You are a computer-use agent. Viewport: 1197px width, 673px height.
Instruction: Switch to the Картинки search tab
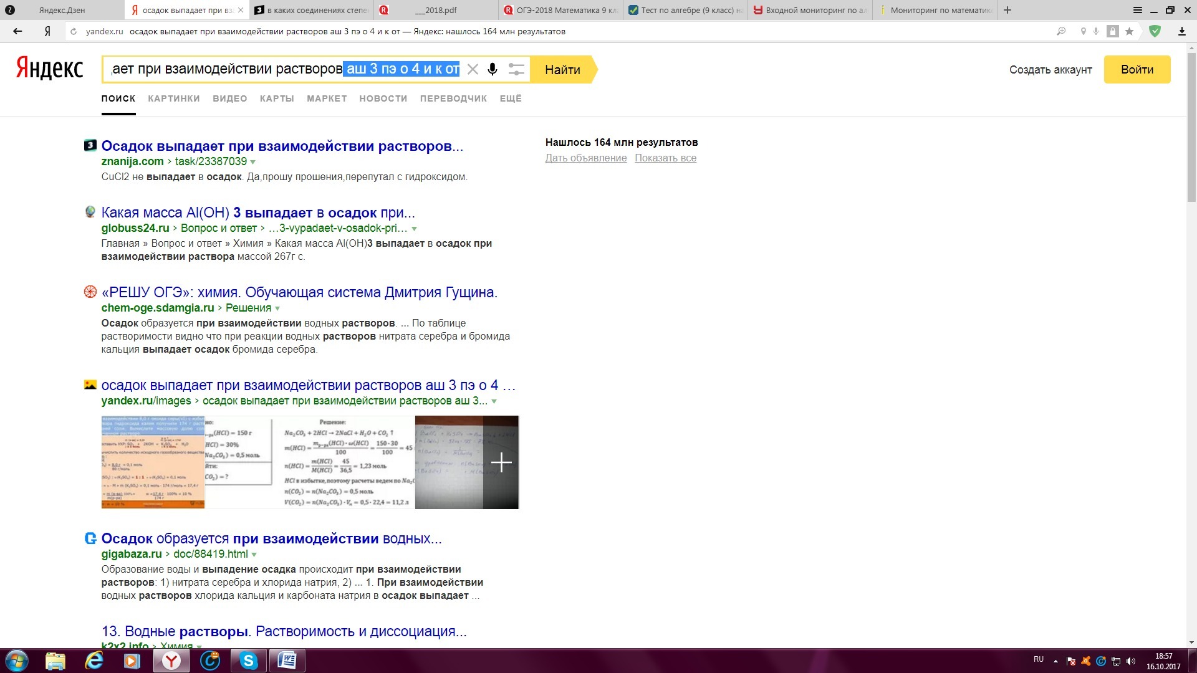click(x=174, y=98)
